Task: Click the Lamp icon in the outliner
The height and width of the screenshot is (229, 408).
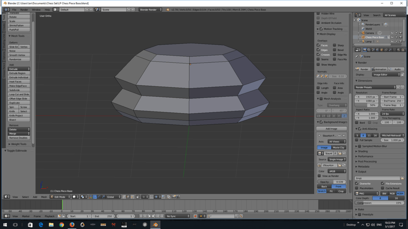Action: coord(363,41)
